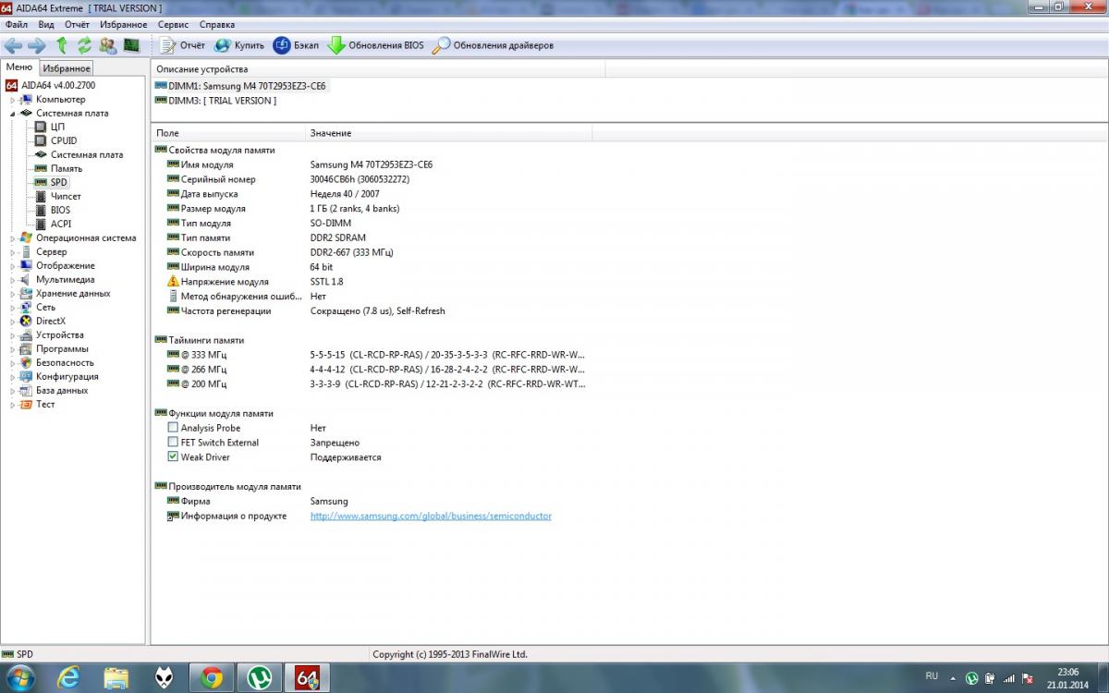The height and width of the screenshot is (693, 1109).
Task: Select Устройства in the tree
Action: pyautogui.click(x=59, y=334)
